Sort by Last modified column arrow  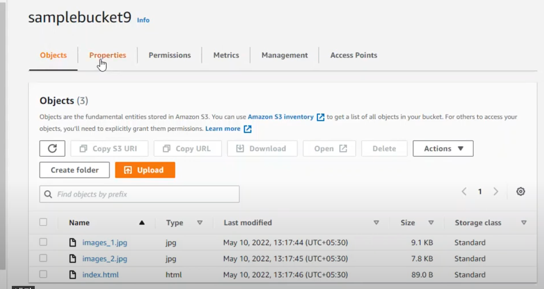click(376, 223)
